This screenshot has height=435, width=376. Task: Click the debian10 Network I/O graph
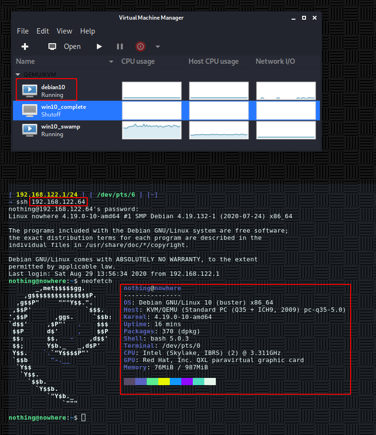coord(286,91)
